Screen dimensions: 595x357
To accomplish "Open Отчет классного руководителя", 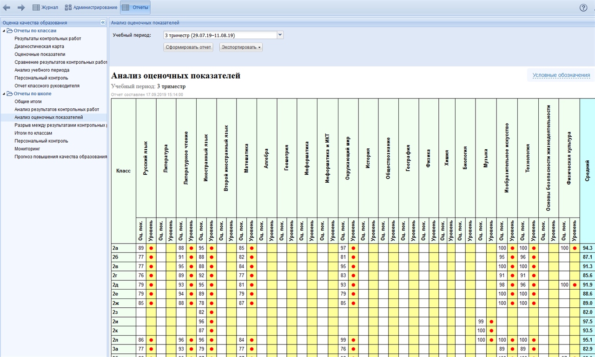I will [x=47, y=86].
